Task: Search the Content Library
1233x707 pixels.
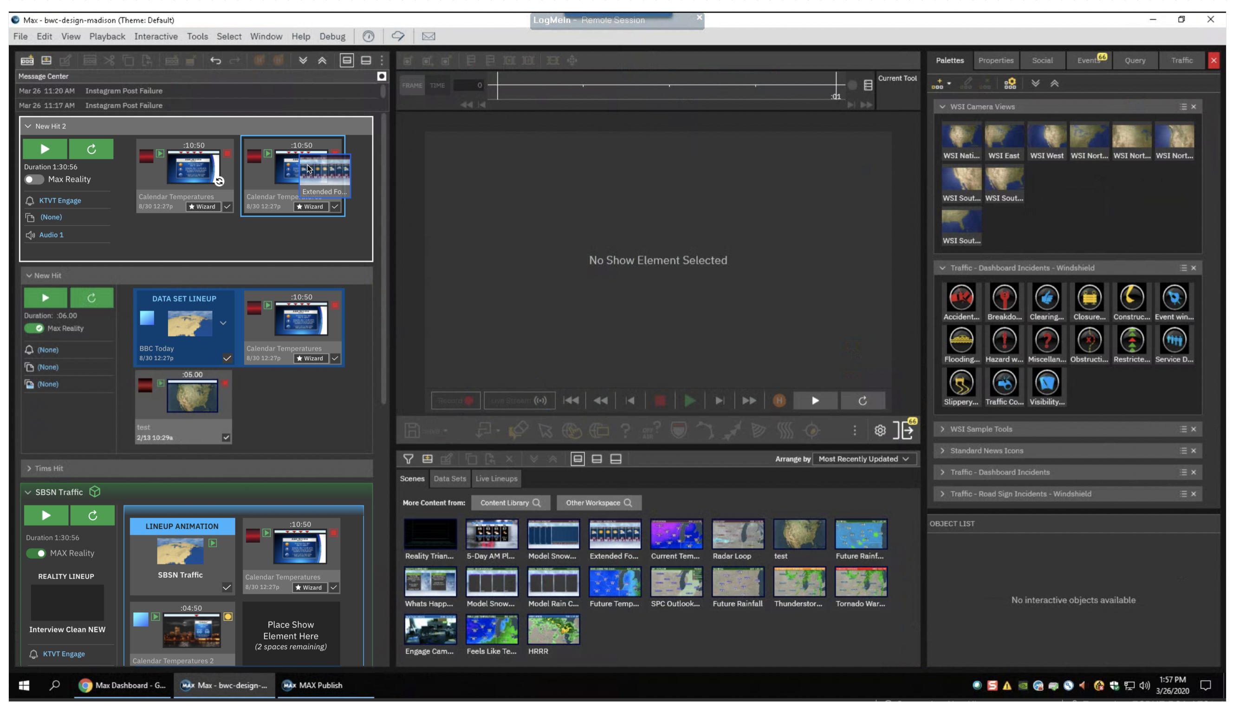Action: coord(511,503)
